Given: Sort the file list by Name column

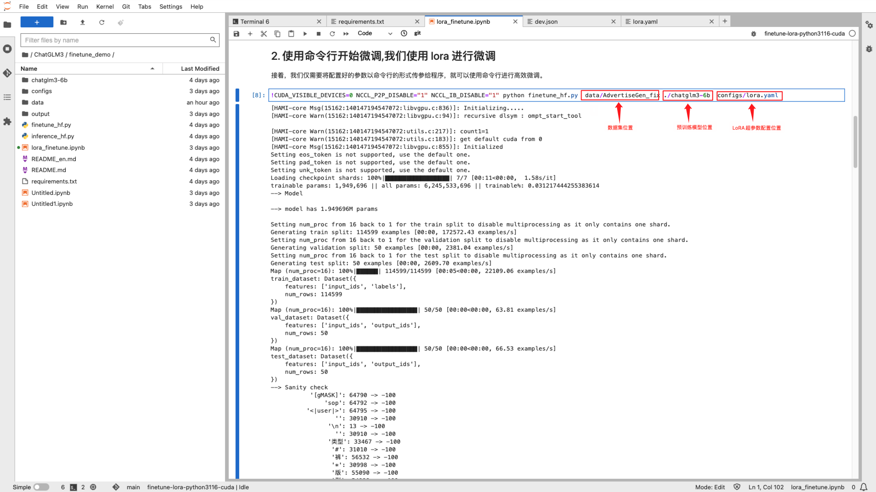Looking at the screenshot, I should click(29, 68).
